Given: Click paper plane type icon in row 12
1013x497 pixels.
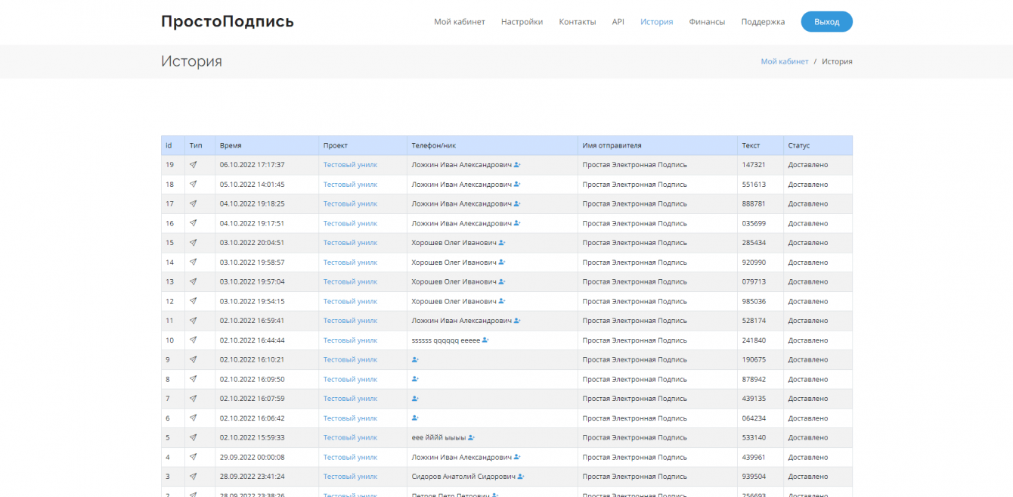Looking at the screenshot, I should point(193,301).
